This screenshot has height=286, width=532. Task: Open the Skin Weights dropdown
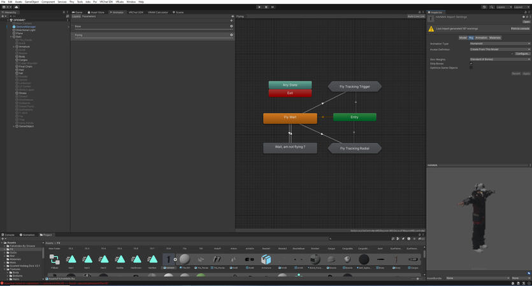[x=499, y=59]
